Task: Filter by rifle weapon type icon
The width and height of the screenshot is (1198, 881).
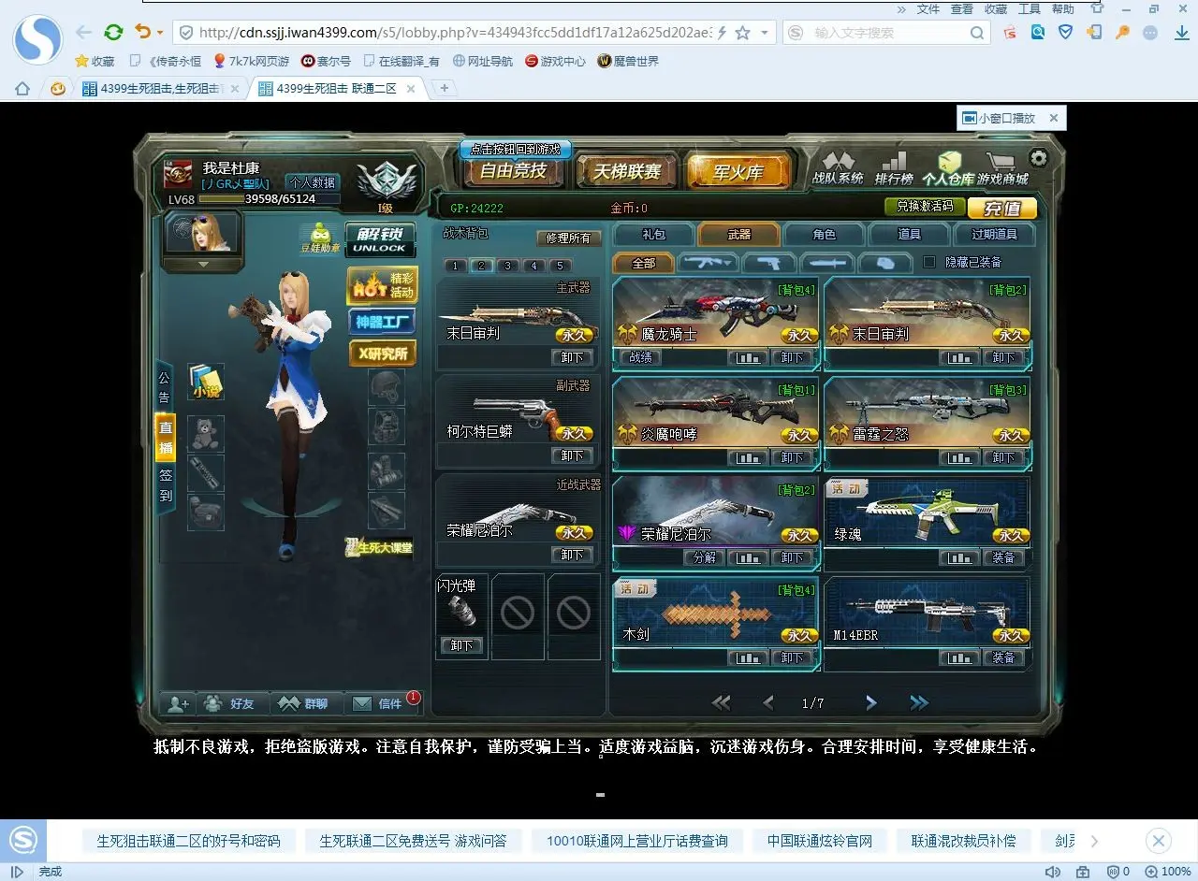Action: [x=708, y=263]
